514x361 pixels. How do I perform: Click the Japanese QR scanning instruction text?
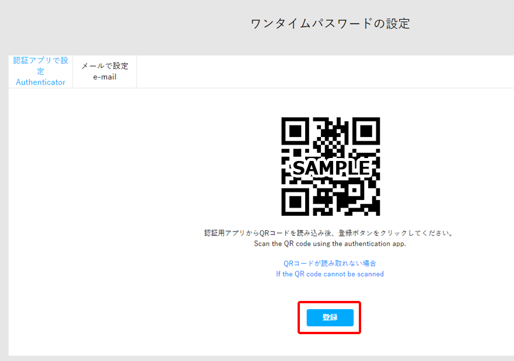click(329, 233)
